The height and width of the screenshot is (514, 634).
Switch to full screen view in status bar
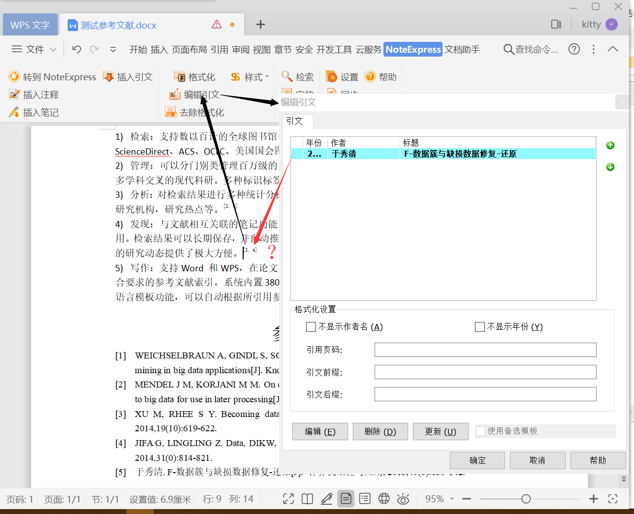click(x=288, y=499)
